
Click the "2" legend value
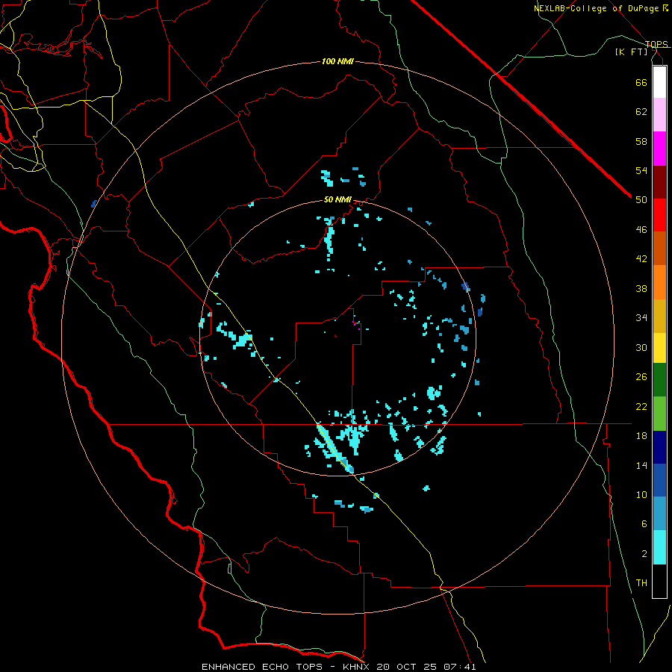(x=644, y=554)
